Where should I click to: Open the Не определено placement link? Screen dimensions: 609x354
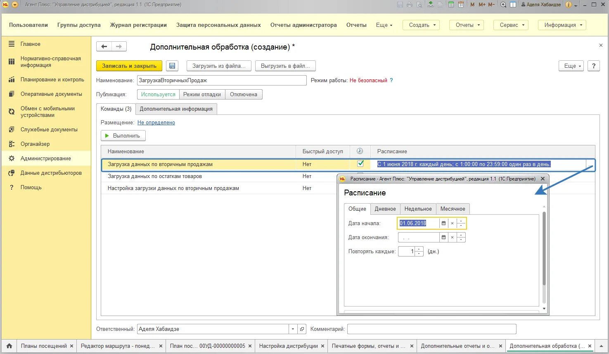tap(156, 122)
